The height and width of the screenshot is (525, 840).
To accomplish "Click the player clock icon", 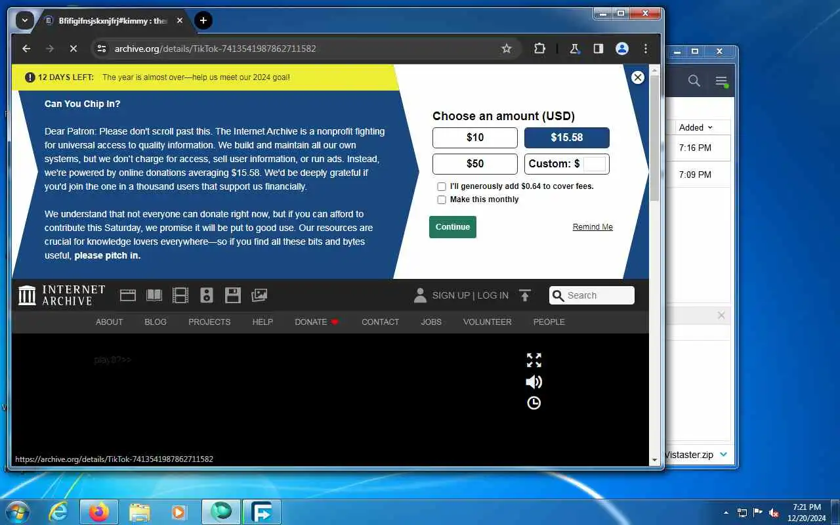I will (x=534, y=403).
